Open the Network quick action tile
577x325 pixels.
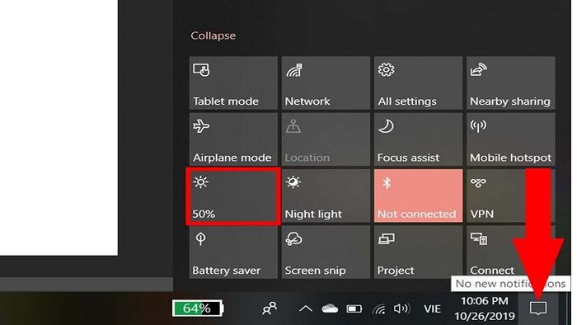(x=326, y=82)
